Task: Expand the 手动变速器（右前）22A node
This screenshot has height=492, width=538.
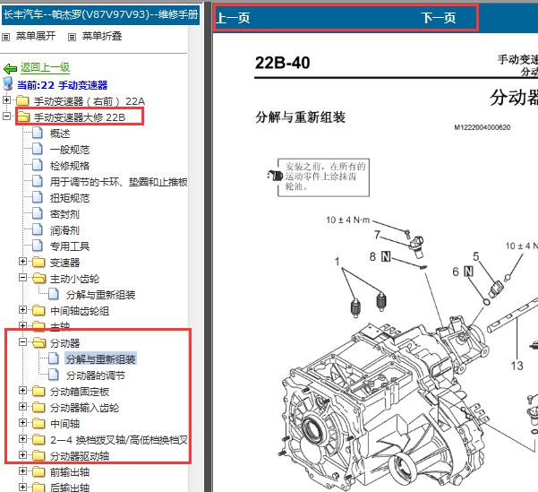Action: click(x=6, y=99)
